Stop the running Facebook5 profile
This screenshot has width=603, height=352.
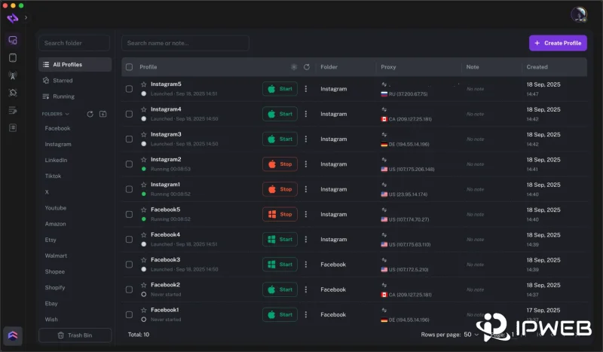click(x=280, y=214)
